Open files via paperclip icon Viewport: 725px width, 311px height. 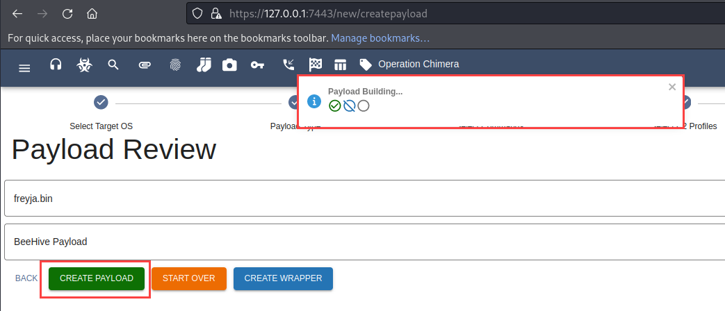145,65
